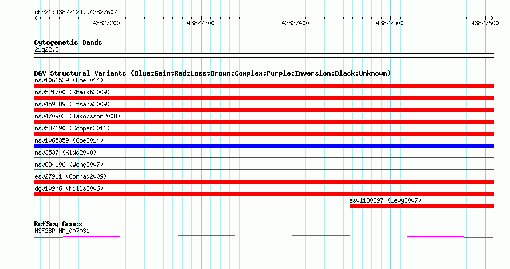
Task: Click the 43827200 ruler position
Action: [x=107, y=23]
